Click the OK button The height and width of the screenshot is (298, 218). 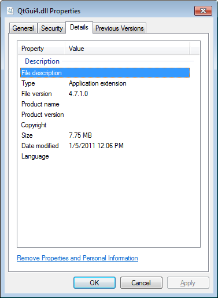click(x=94, y=283)
